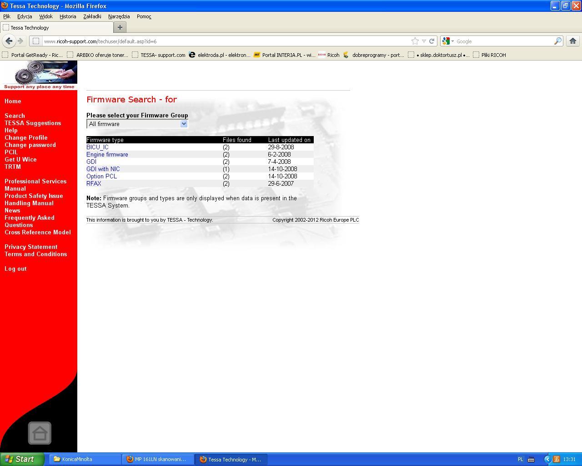Click the Forward arrow button
Viewport: 582px width, 466px height.
click(x=20, y=41)
